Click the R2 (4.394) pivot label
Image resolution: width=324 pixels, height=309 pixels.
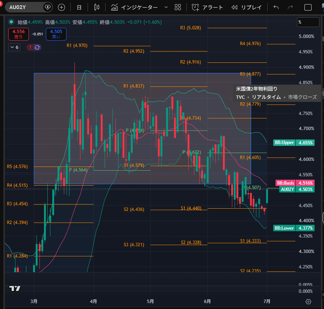[17, 223]
